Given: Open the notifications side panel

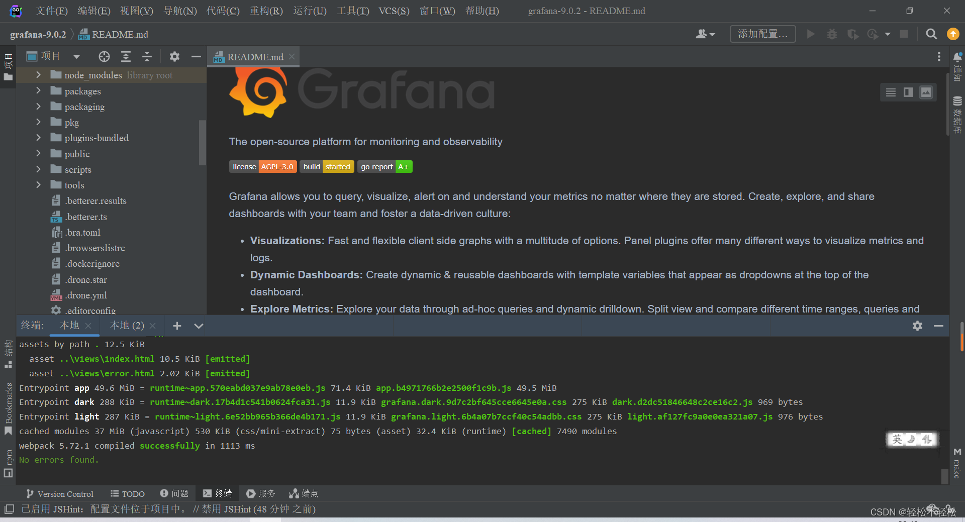Looking at the screenshot, I should point(957,66).
